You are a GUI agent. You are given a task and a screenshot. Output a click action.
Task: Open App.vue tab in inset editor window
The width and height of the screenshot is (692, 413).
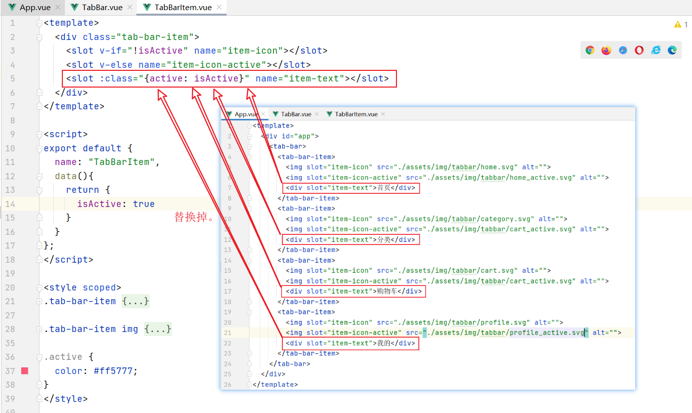pyautogui.click(x=246, y=114)
